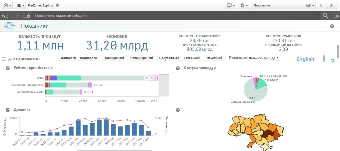The image size is (340, 151).
Task: Open the Днів від оголошення hamburger menu
Action: pos(4,59)
